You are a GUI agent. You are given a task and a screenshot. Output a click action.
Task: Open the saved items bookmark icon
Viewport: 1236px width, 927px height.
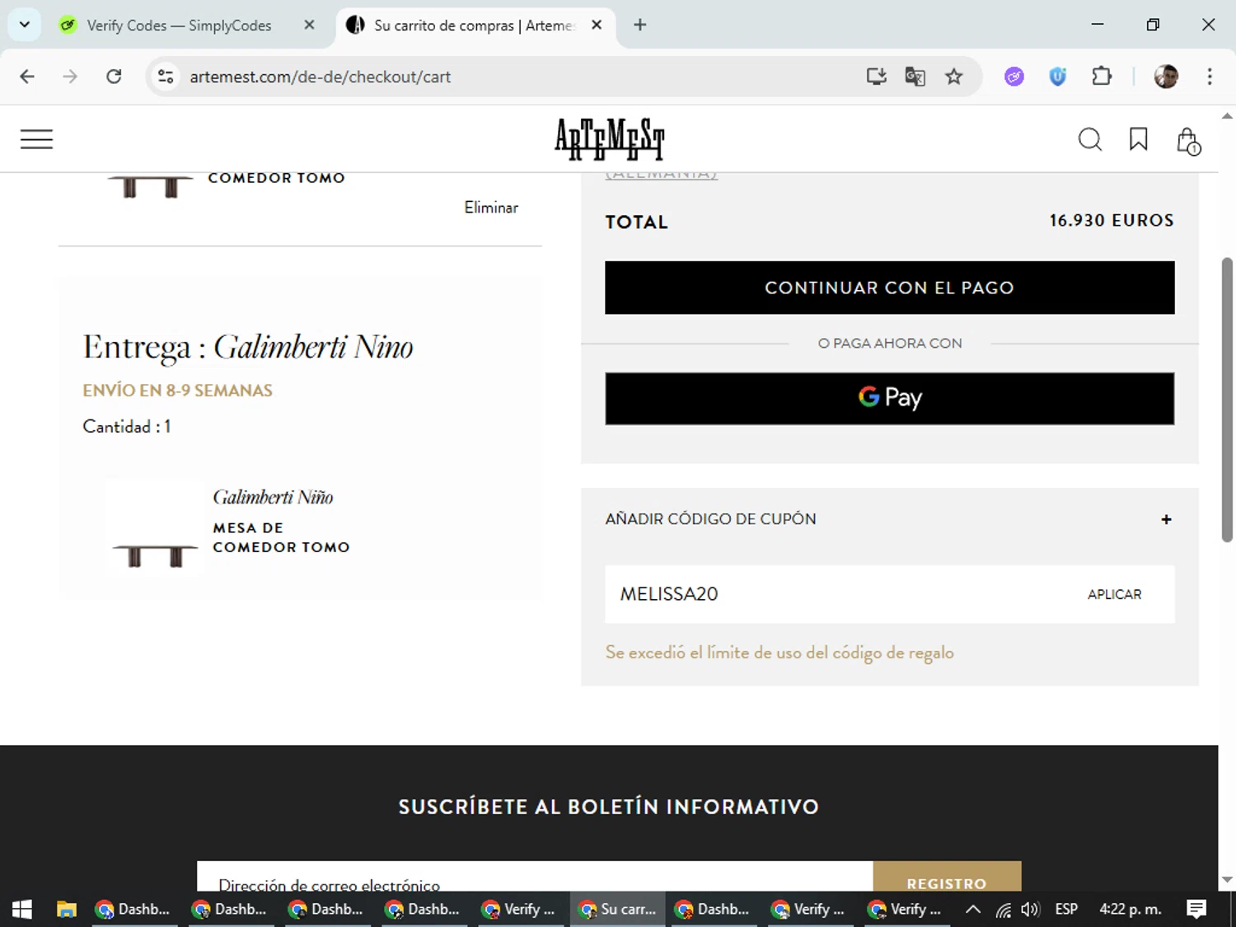pyautogui.click(x=1139, y=139)
